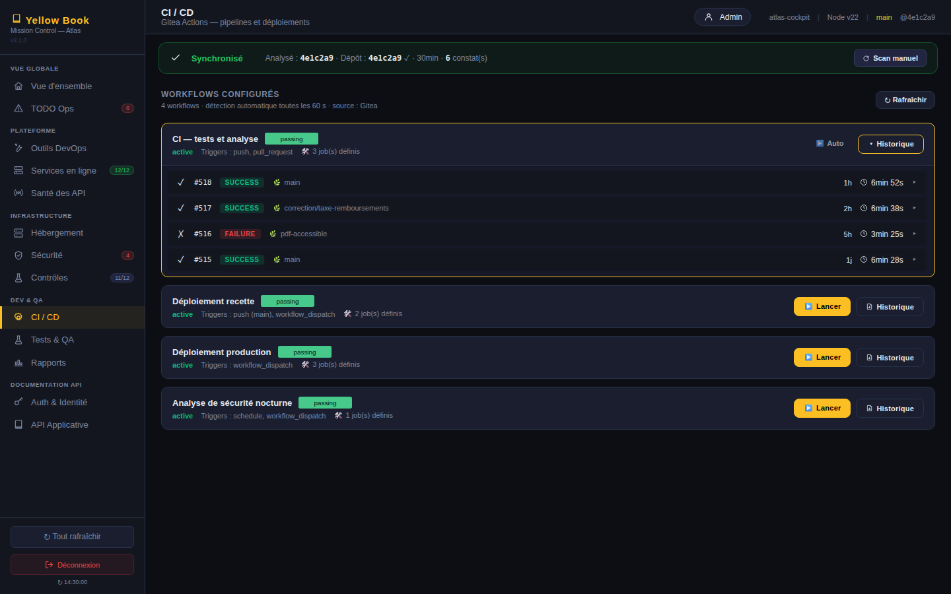Go to Outils DevOps

(72, 148)
